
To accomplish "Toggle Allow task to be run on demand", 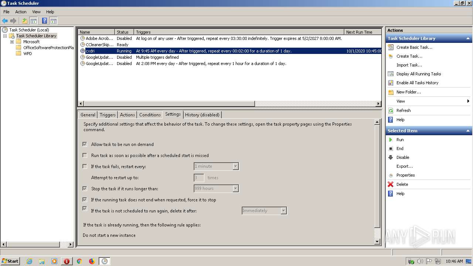I will coord(85,144).
